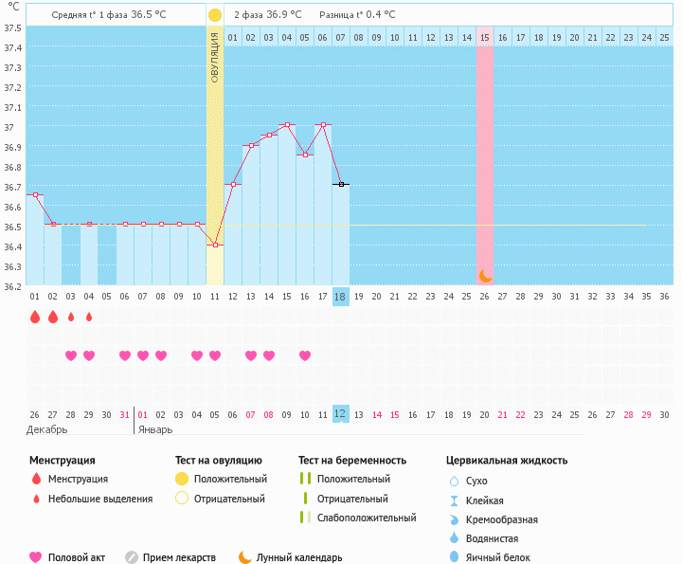Click the last temperature point on day 18
This screenshot has width=682, height=564.
pos(341,184)
